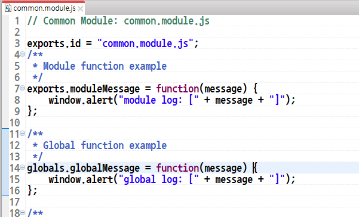359x217 pixels.
Task: Close the common.module.js tab
Action: [x=80, y=9]
